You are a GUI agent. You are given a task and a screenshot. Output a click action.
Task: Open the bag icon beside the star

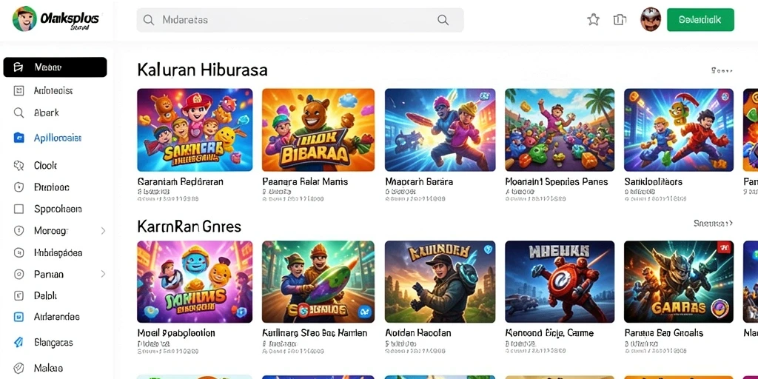[x=620, y=19]
